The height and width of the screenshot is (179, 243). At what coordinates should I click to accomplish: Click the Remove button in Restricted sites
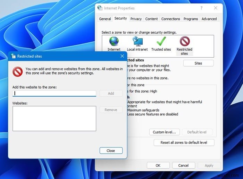pos(111,110)
